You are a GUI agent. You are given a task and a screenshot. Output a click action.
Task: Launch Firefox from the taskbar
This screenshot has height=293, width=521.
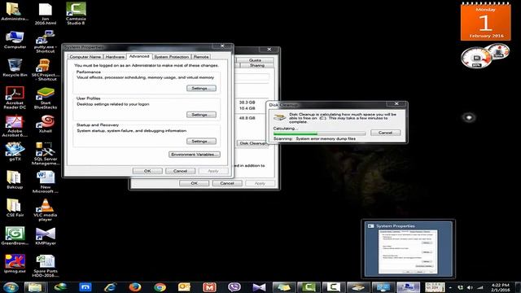click(x=135, y=287)
